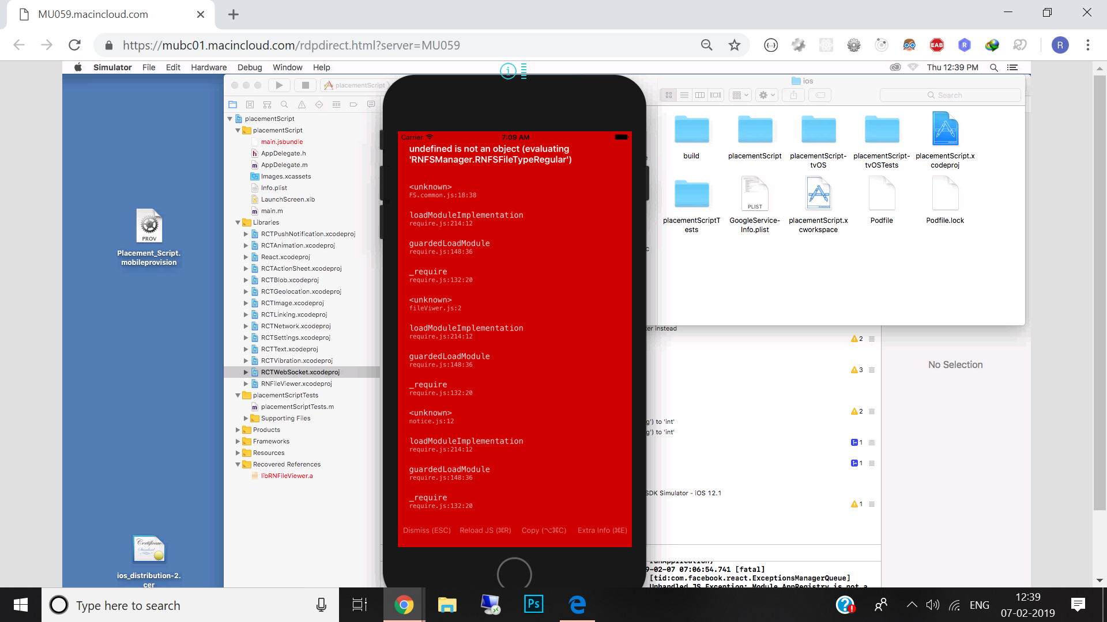1107x622 pixels.
Task: Open Finder action gear dropdown
Action: click(x=767, y=95)
